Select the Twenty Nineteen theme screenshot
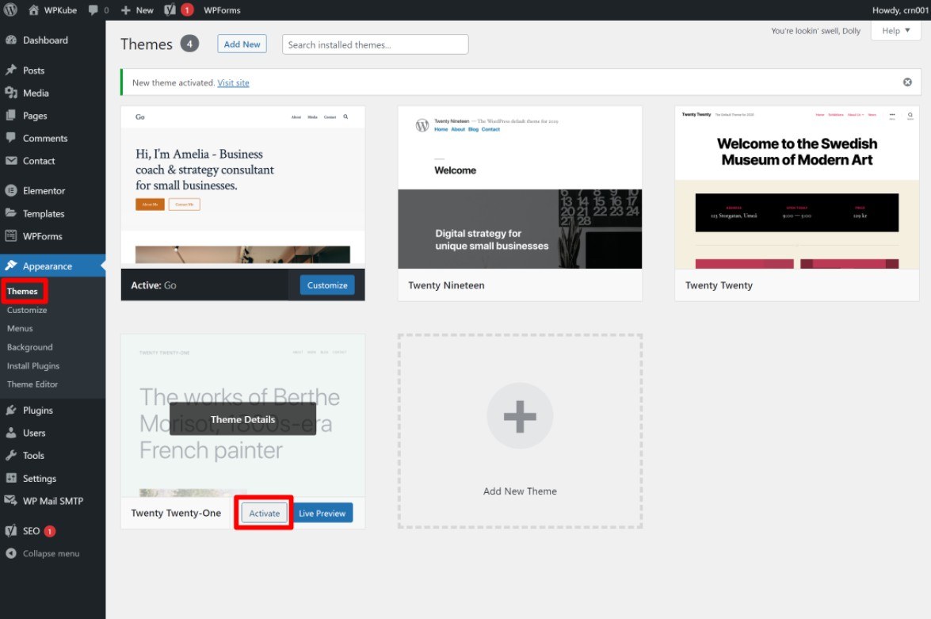931x619 pixels. pos(520,188)
